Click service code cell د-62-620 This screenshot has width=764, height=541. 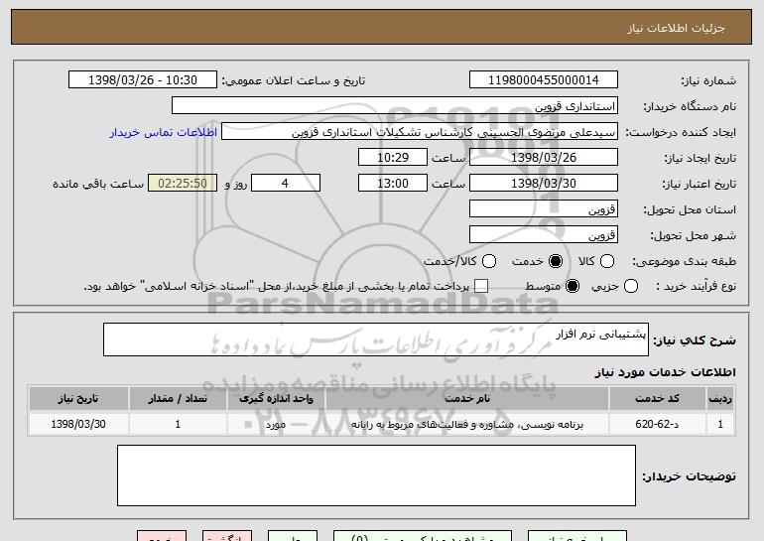pyautogui.click(x=657, y=424)
